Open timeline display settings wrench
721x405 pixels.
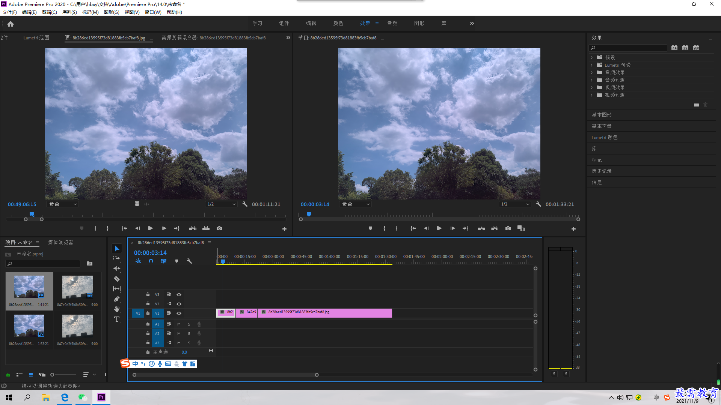click(189, 261)
